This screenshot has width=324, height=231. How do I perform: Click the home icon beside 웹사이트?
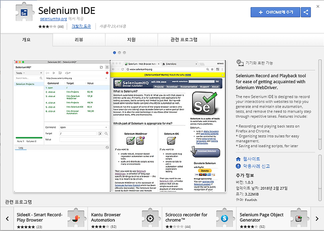click(x=238, y=159)
